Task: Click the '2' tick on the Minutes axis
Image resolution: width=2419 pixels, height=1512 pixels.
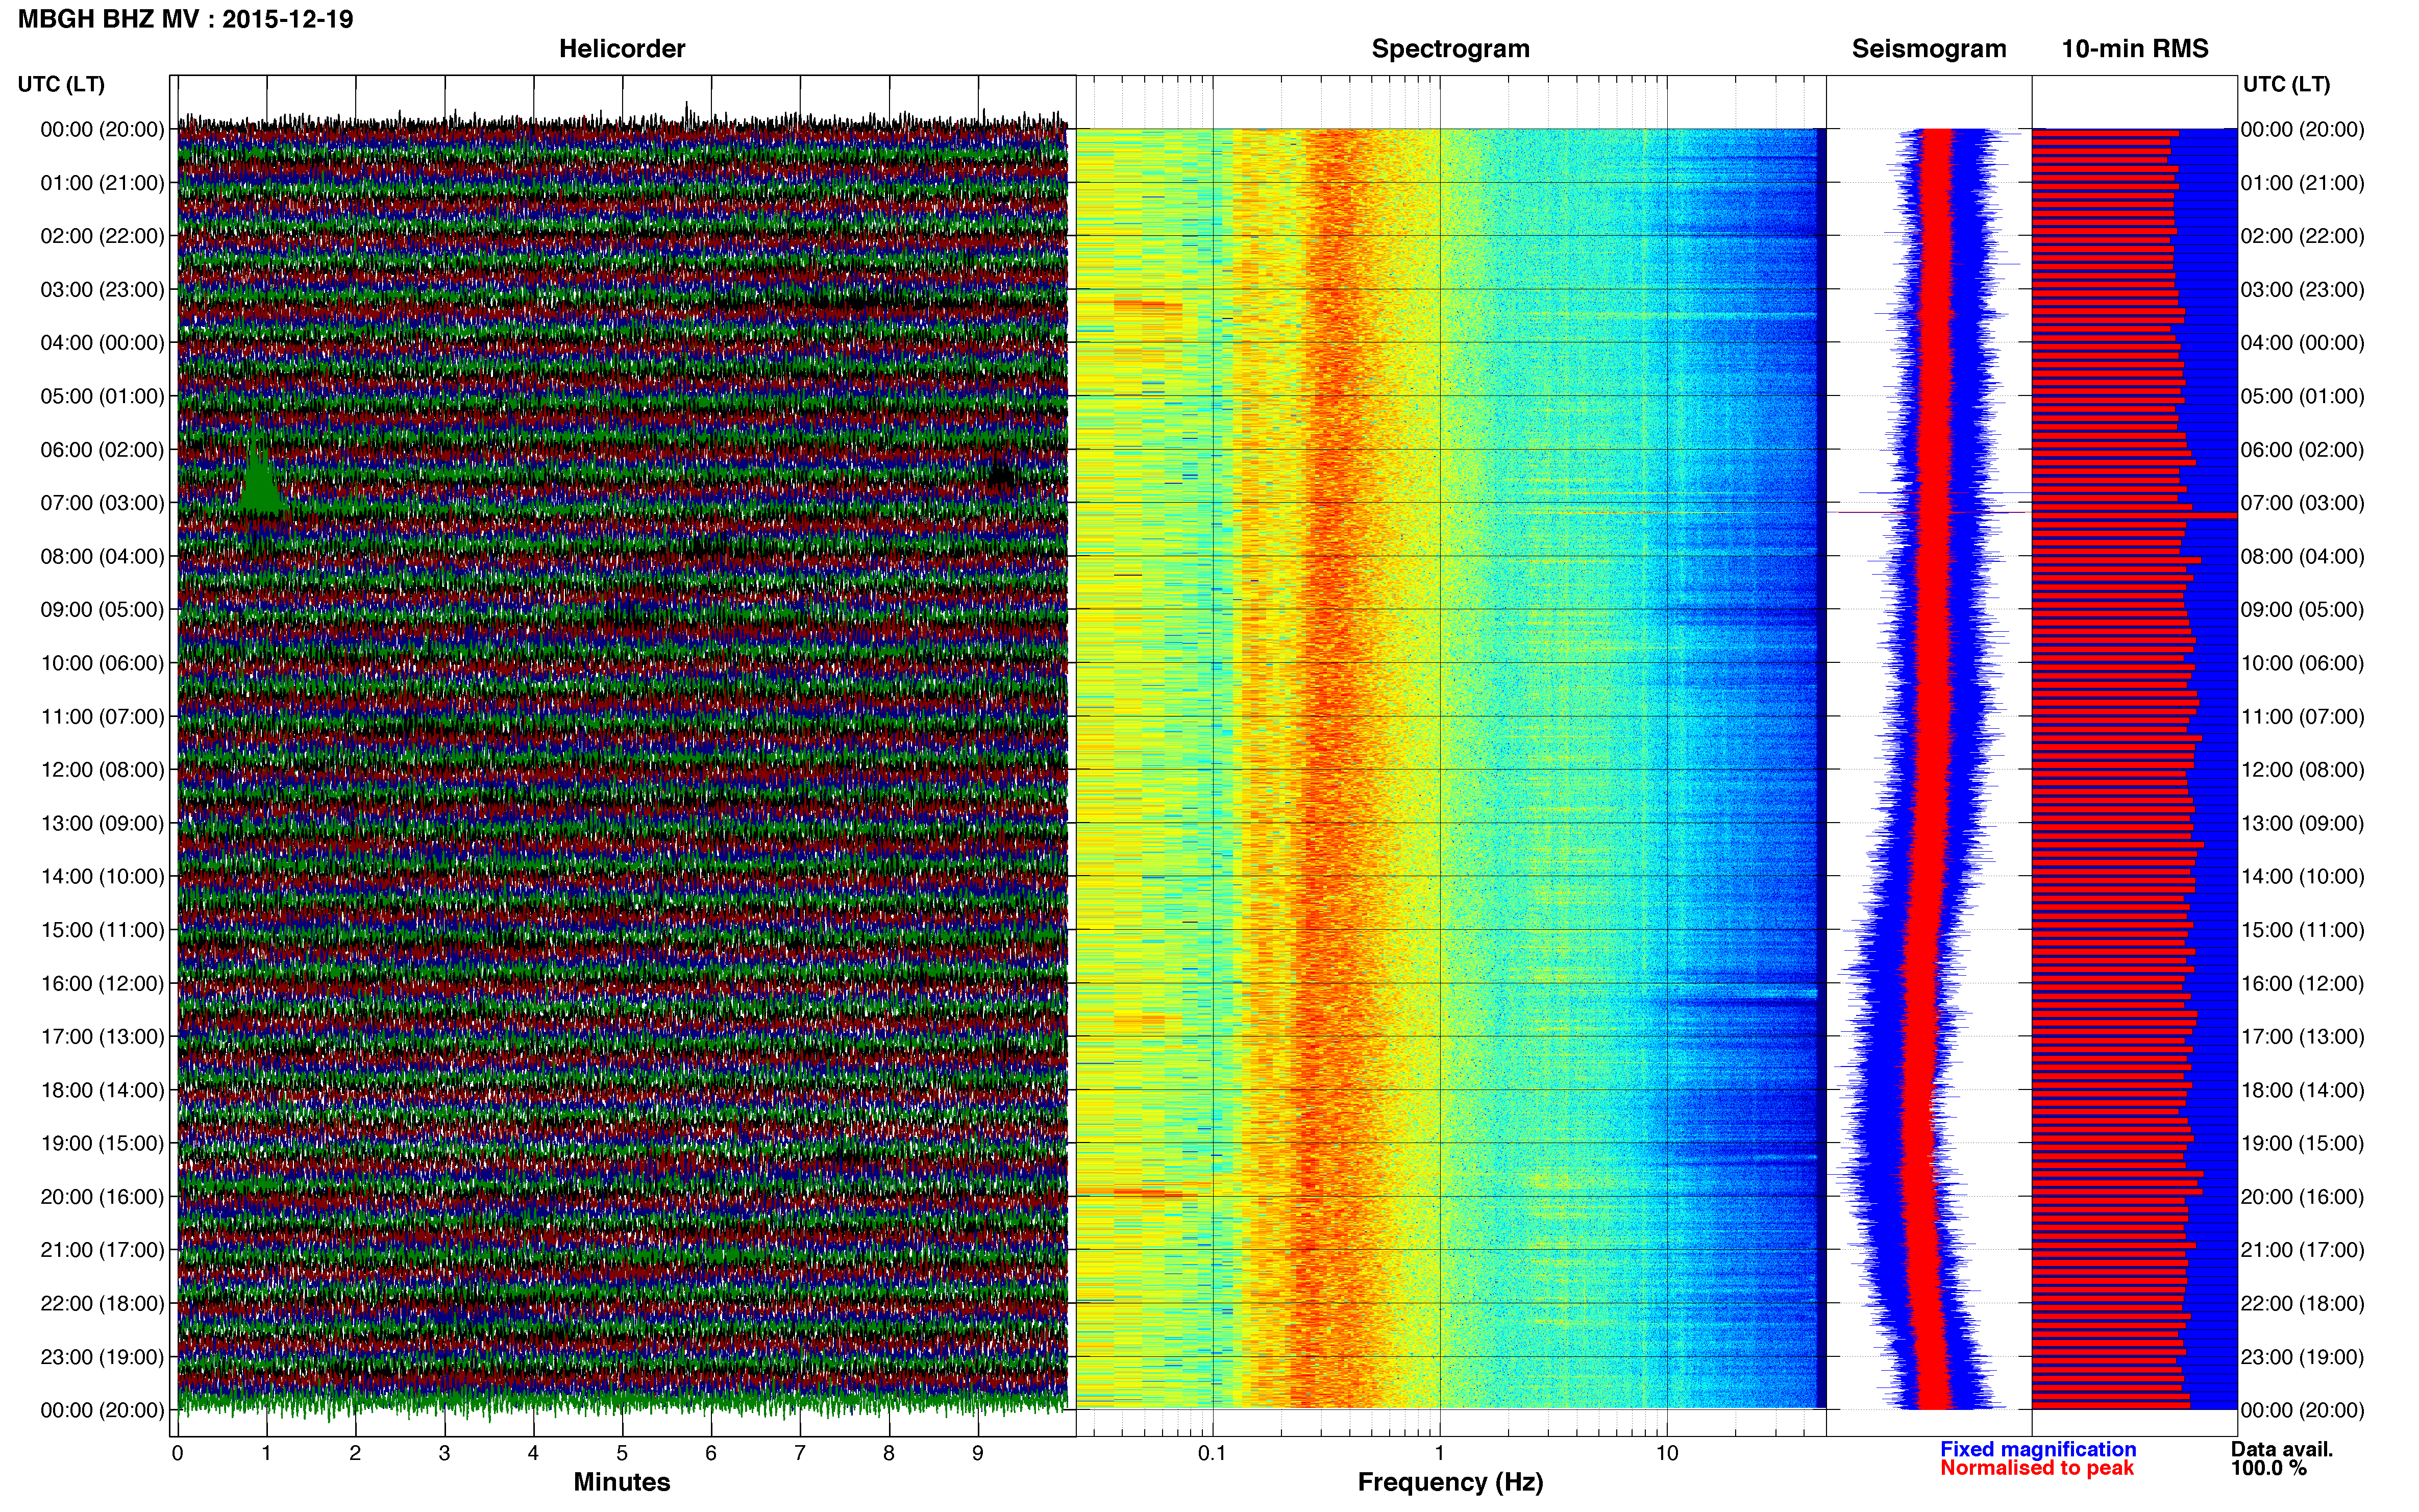Action: (355, 1454)
